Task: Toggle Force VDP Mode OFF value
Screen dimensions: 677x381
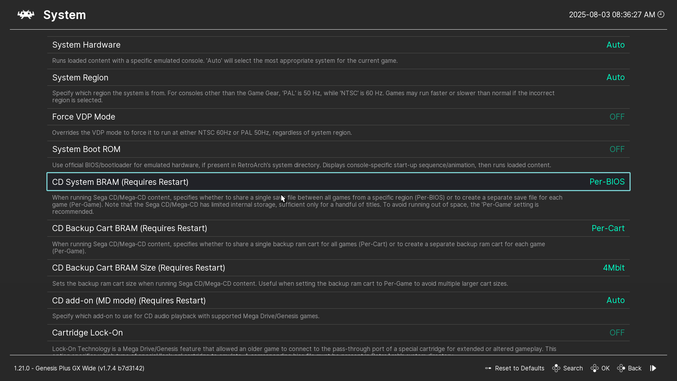Action: tap(617, 117)
